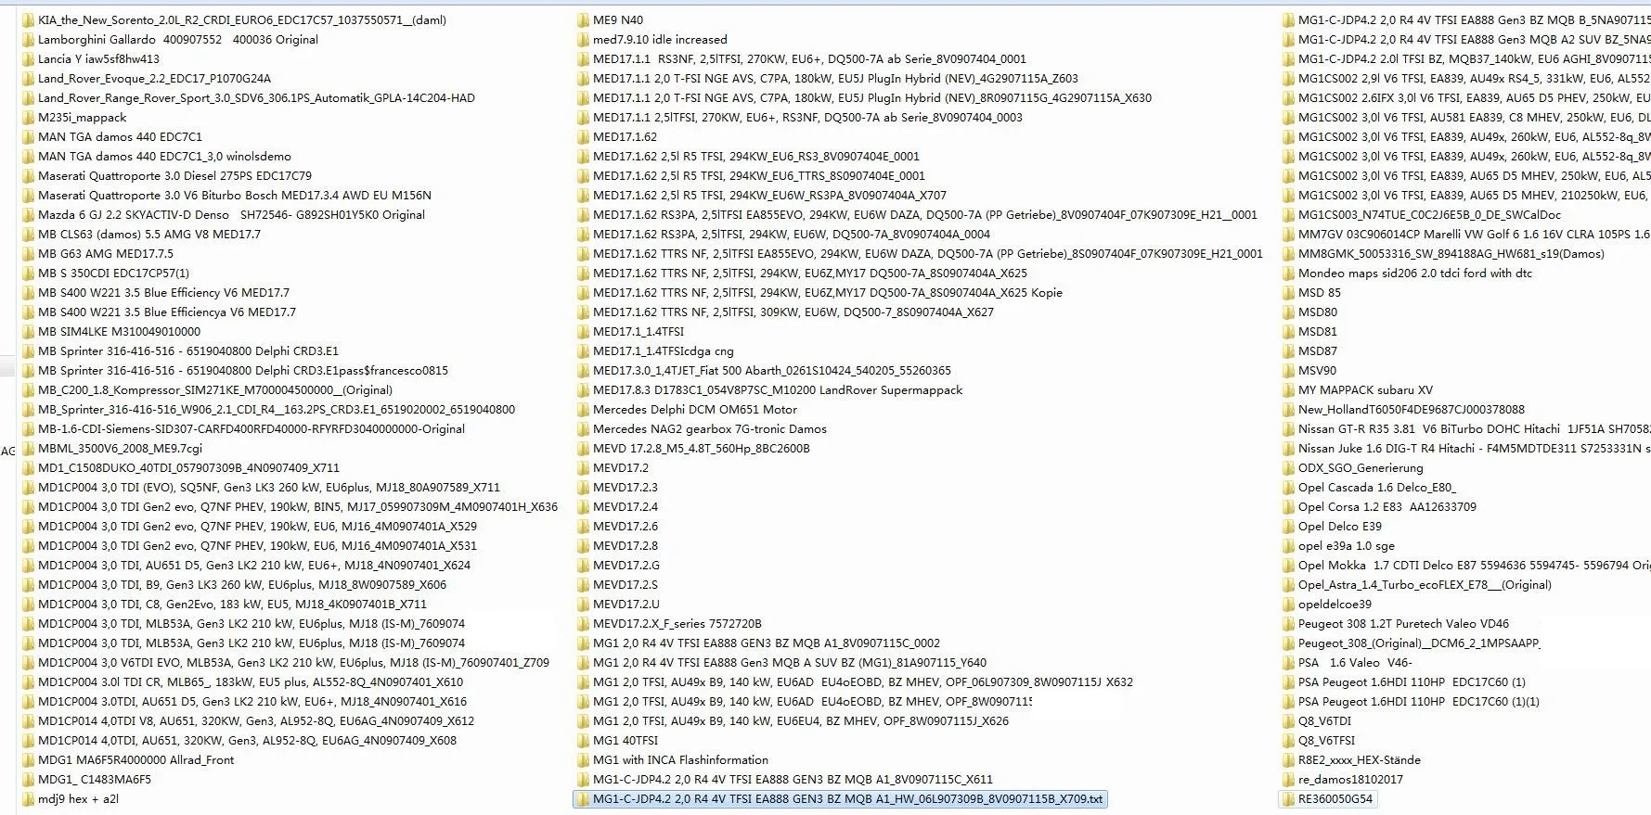Select the re_damos18102017 folder name
This screenshot has width=1651, height=815.
click(1351, 780)
